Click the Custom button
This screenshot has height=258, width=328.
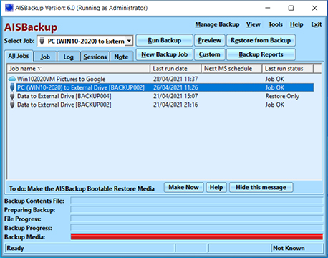pos(210,54)
